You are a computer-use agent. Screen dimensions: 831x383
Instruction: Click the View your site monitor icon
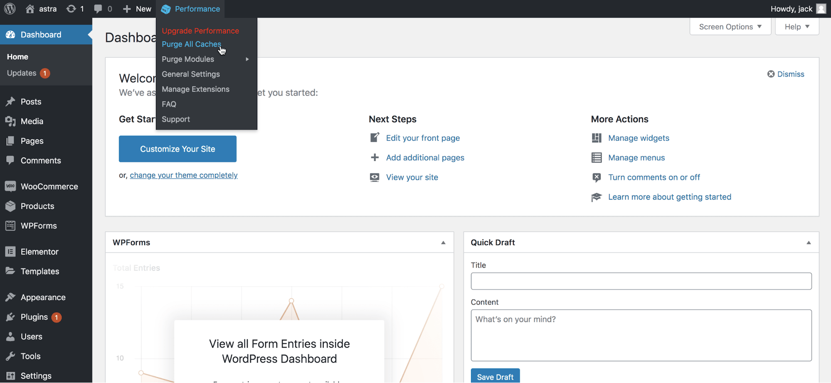coord(375,178)
